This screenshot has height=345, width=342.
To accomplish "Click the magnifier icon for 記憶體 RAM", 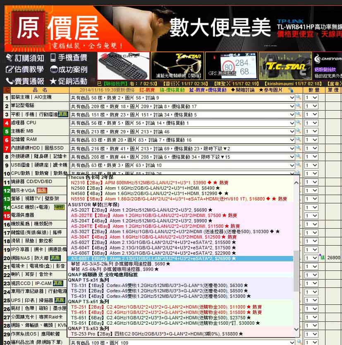I will point(298,140).
